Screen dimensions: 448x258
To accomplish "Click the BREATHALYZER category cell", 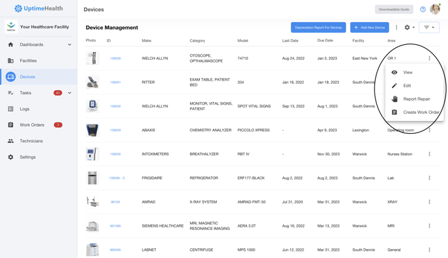I will point(204,154).
